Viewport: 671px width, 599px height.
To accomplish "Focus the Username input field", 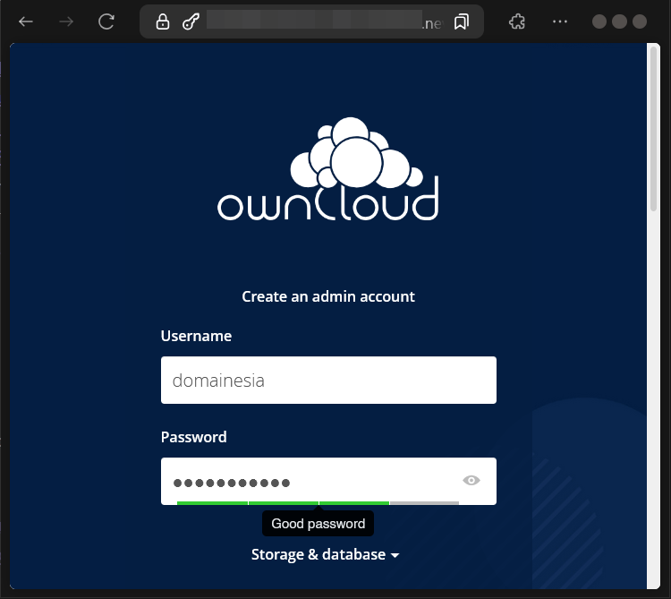I will (x=328, y=381).
